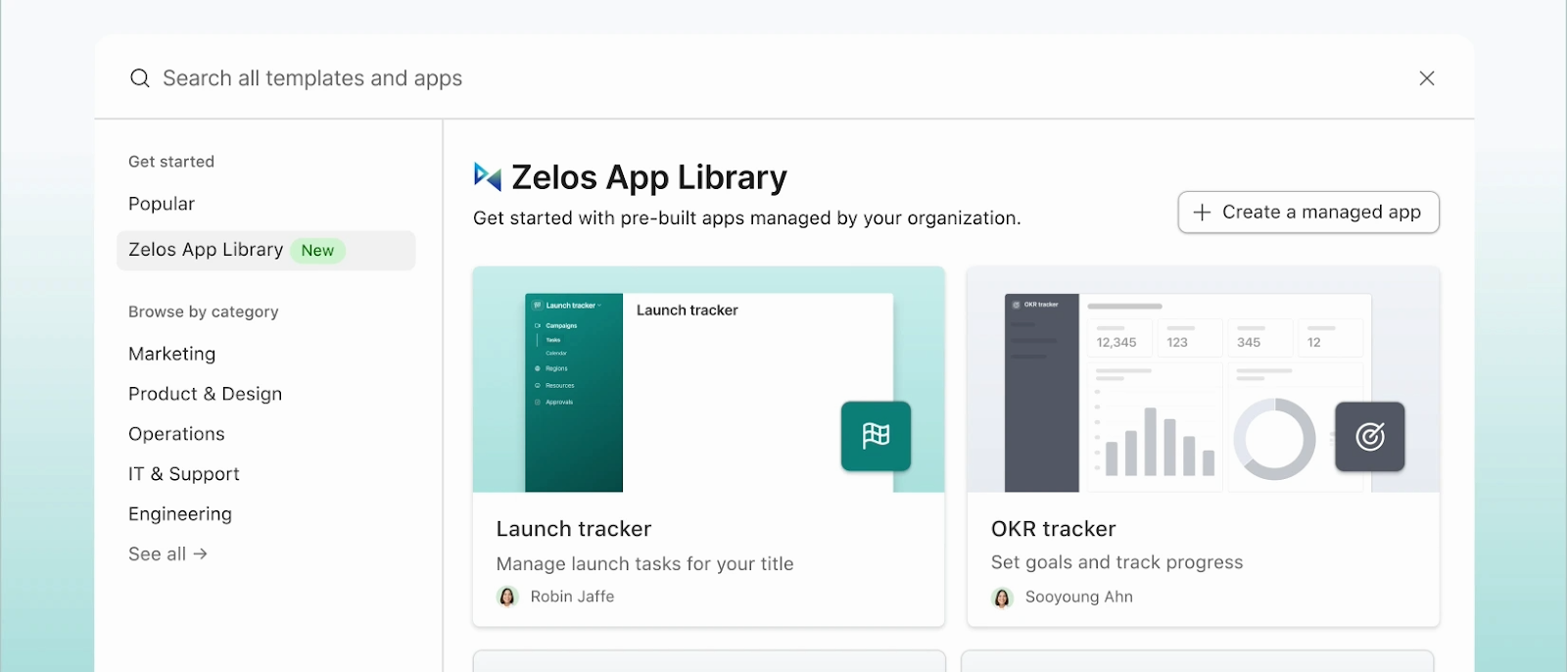Click the plus icon on Create a managed app
Screen dimensions: 1567x672
[1202, 213]
